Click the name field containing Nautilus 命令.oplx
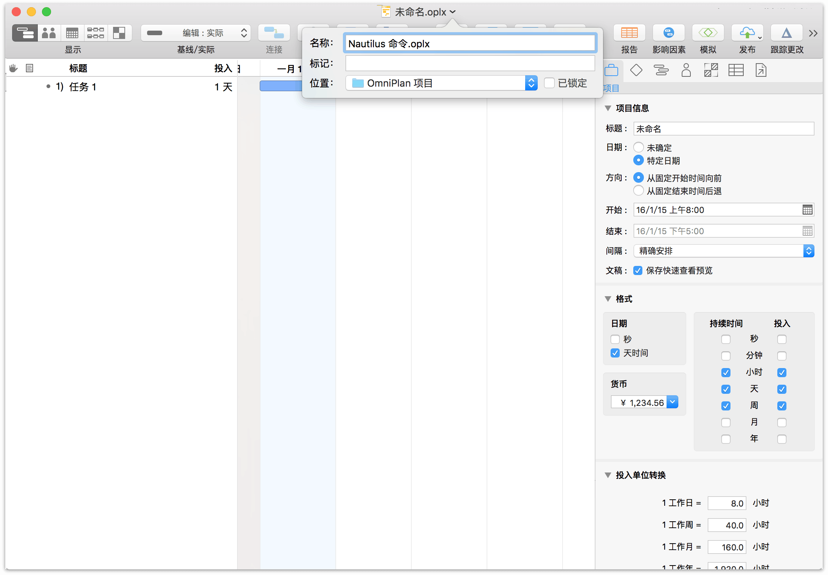 tap(470, 43)
